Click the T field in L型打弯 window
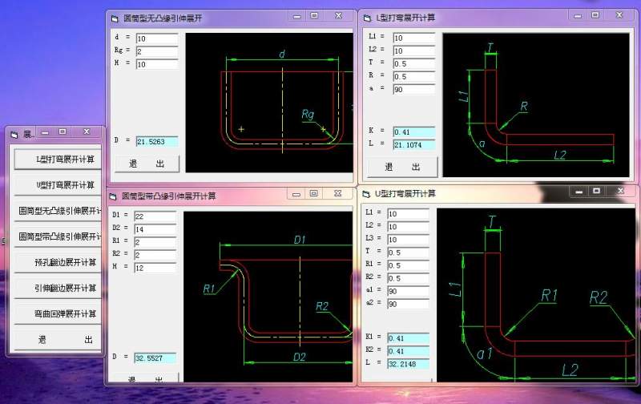The image size is (641, 404). (414, 64)
